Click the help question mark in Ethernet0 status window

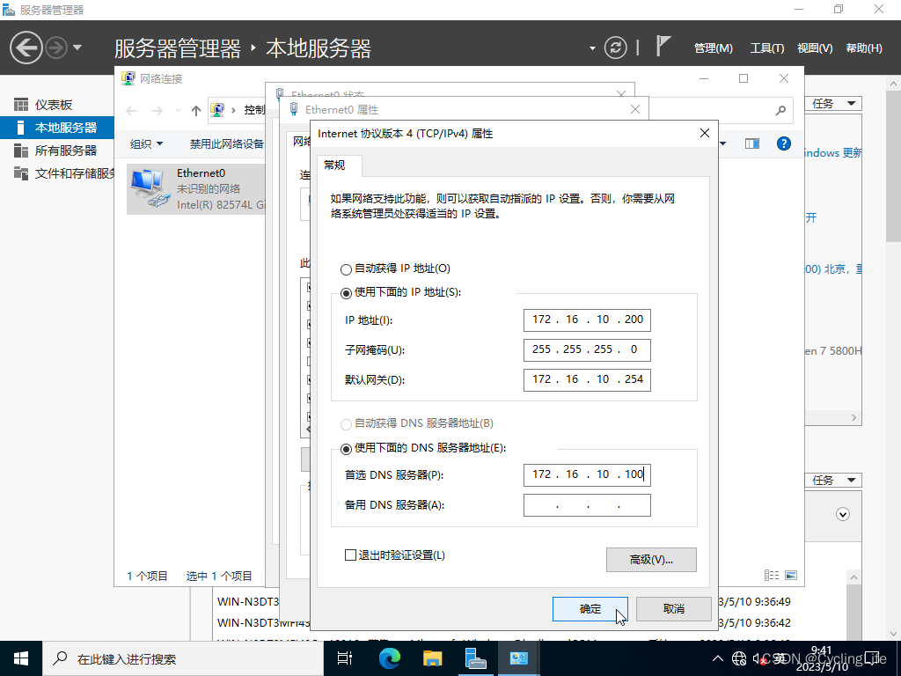pyautogui.click(x=783, y=143)
